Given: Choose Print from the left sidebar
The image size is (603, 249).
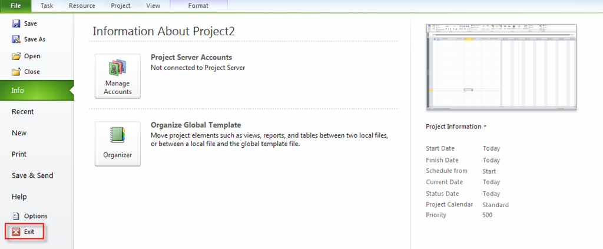Looking at the screenshot, I should [19, 154].
